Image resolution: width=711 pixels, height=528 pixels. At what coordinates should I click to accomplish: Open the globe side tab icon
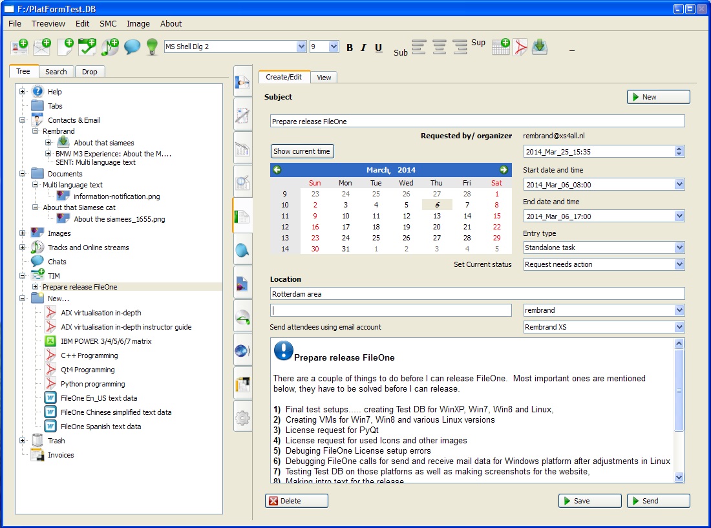[242, 351]
